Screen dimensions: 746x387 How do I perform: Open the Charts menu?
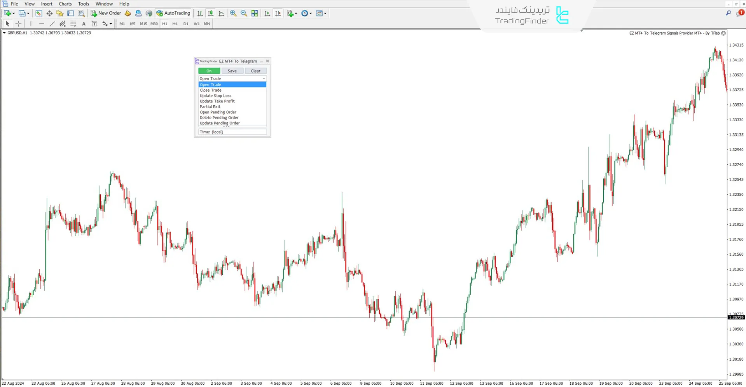pyautogui.click(x=65, y=4)
